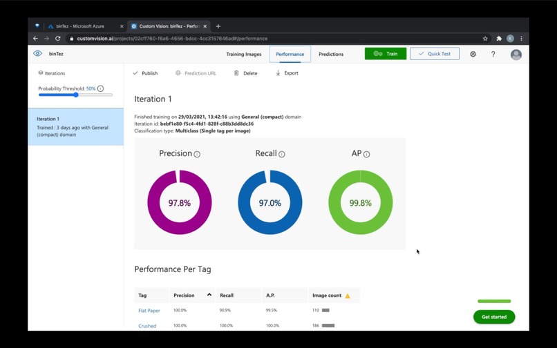Image resolution: width=557 pixels, height=348 pixels.
Task: Click the Image count warning icon
Action: tap(348, 296)
